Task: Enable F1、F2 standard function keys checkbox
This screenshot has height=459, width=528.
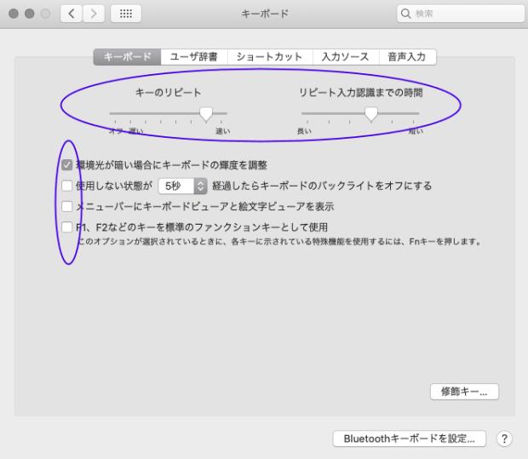Action: pyautogui.click(x=67, y=227)
